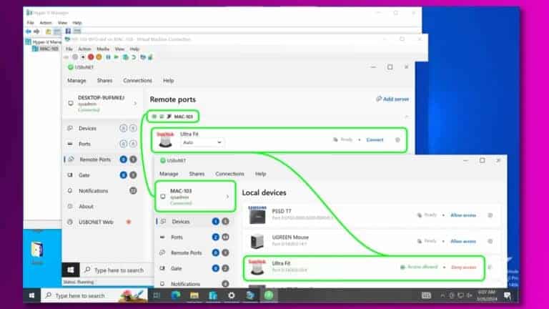
Task: Expand the MAC-103 server chevron in front window
Action: tap(227, 196)
